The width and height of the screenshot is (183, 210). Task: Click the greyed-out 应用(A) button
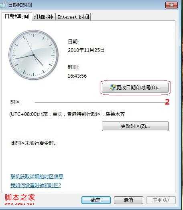point(161,200)
